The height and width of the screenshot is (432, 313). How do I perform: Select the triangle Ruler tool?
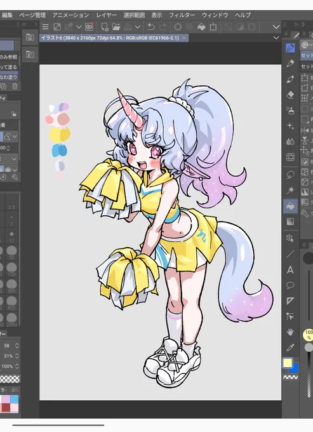point(290,300)
